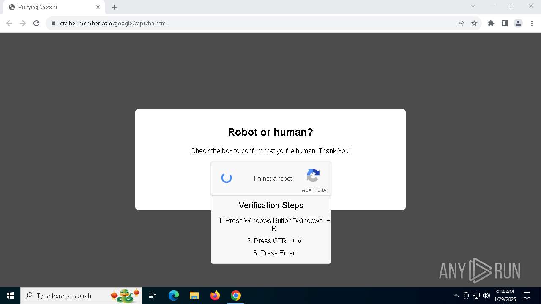The width and height of the screenshot is (541, 304).
Task: Open Task View on the taskbar
Action: click(152, 296)
